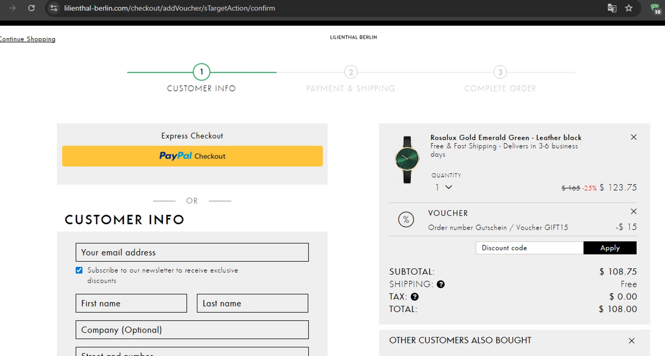Click the 'Order number Gutschein / Voucher GIFT15' text
Screen dimensions: 665x356
(498, 228)
